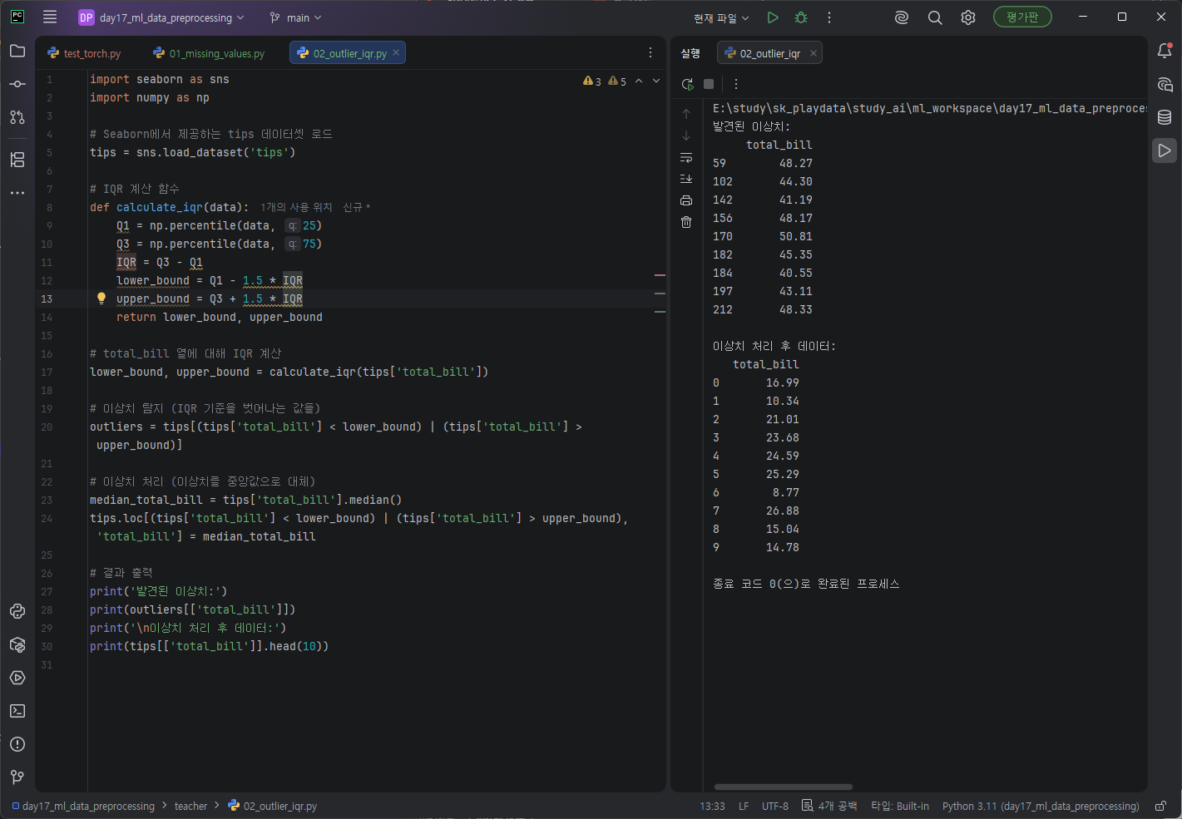
Task: Open the Services tool window
Action: click(17, 678)
